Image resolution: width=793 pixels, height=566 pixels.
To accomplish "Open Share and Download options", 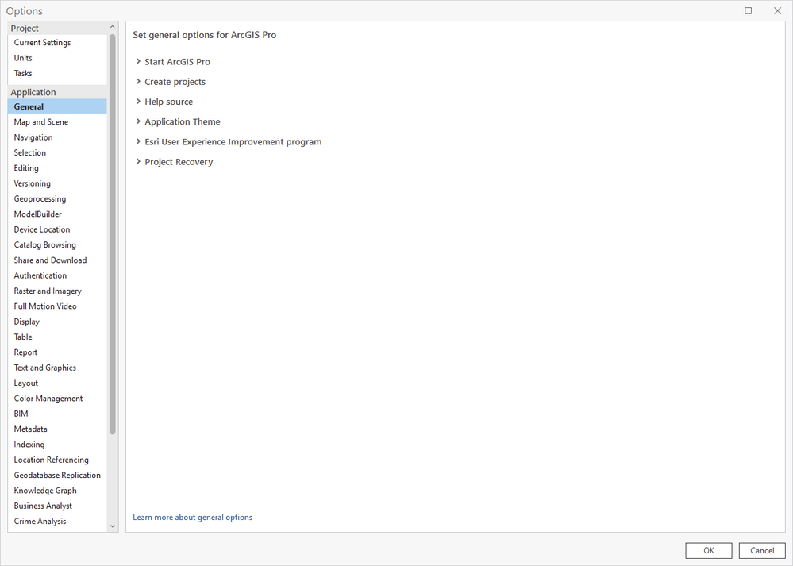I will click(57, 260).
